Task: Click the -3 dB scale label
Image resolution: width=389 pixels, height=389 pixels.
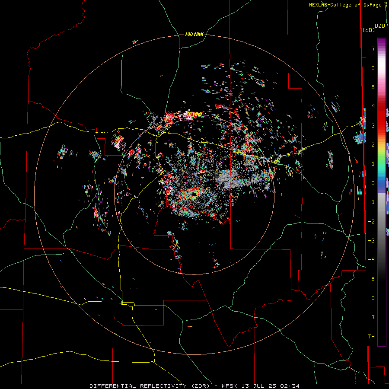Action: tap(371, 241)
